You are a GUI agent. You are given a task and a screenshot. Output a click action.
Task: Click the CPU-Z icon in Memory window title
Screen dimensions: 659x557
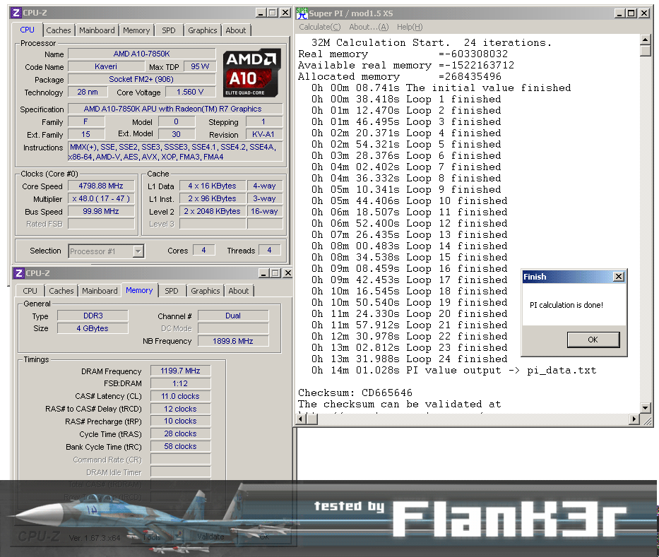[19, 273]
